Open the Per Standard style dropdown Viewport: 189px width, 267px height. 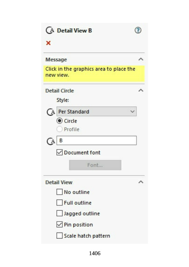(x=97, y=112)
